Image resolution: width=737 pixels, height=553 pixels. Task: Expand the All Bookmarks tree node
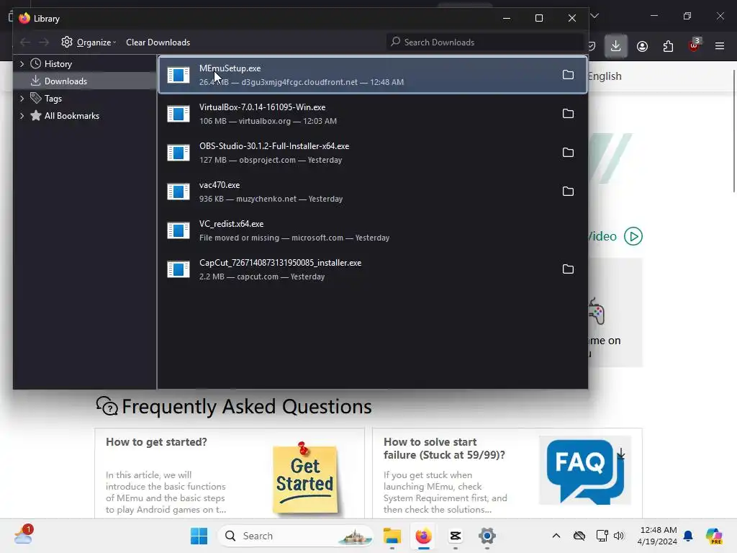tap(22, 116)
